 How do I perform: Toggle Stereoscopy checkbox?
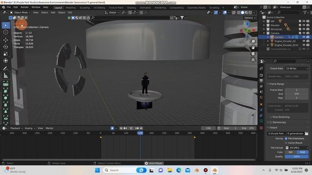271,122
